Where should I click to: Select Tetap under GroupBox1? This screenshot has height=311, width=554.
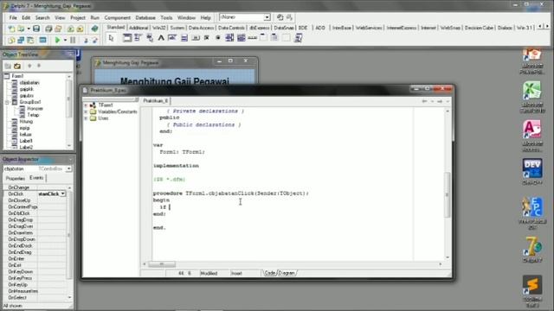[33, 115]
